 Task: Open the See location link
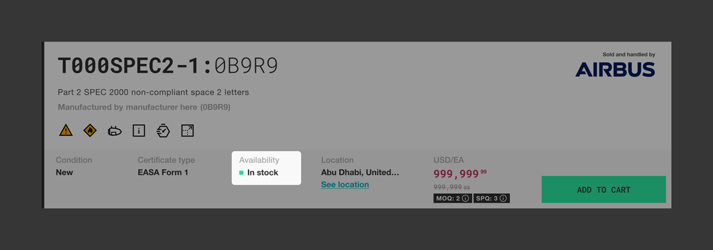pyautogui.click(x=345, y=184)
